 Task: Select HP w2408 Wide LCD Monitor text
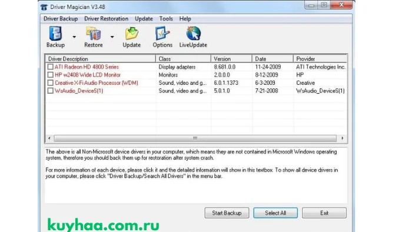coord(88,75)
